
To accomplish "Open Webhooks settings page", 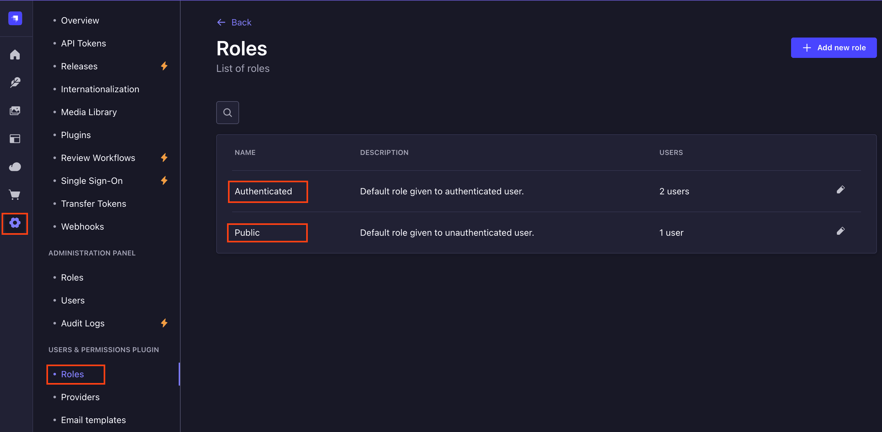I will point(82,226).
